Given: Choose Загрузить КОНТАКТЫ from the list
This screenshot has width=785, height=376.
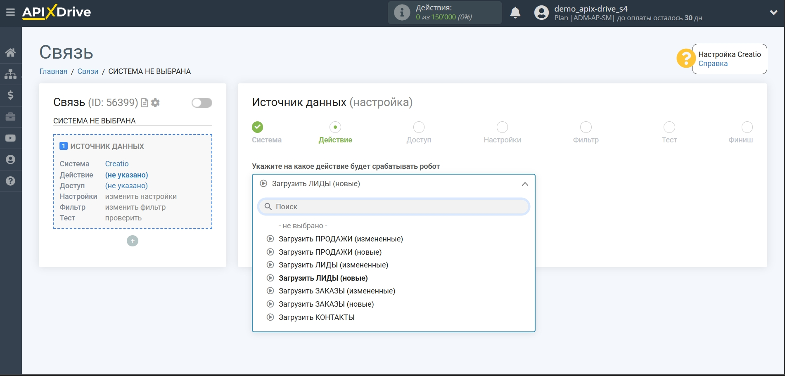Looking at the screenshot, I should (316, 317).
